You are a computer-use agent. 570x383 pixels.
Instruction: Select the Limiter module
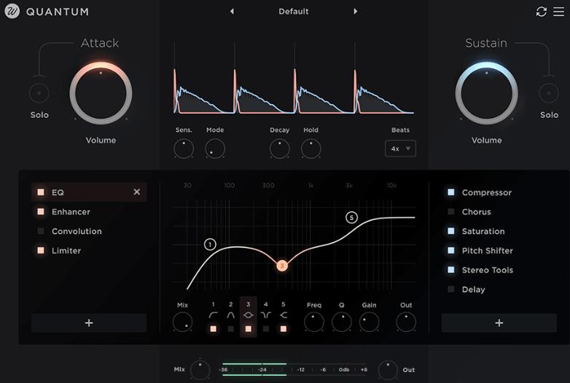(x=66, y=250)
